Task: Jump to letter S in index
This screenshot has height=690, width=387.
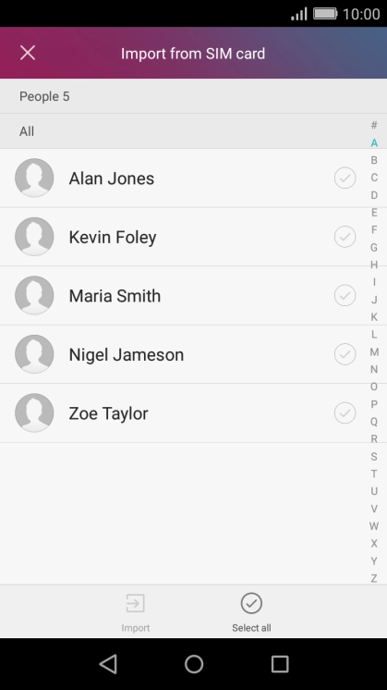Action: click(x=374, y=456)
